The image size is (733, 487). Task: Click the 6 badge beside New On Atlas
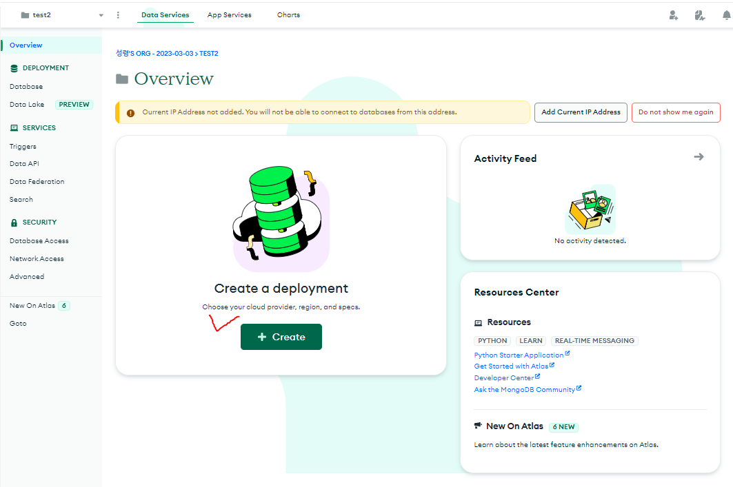pos(64,306)
